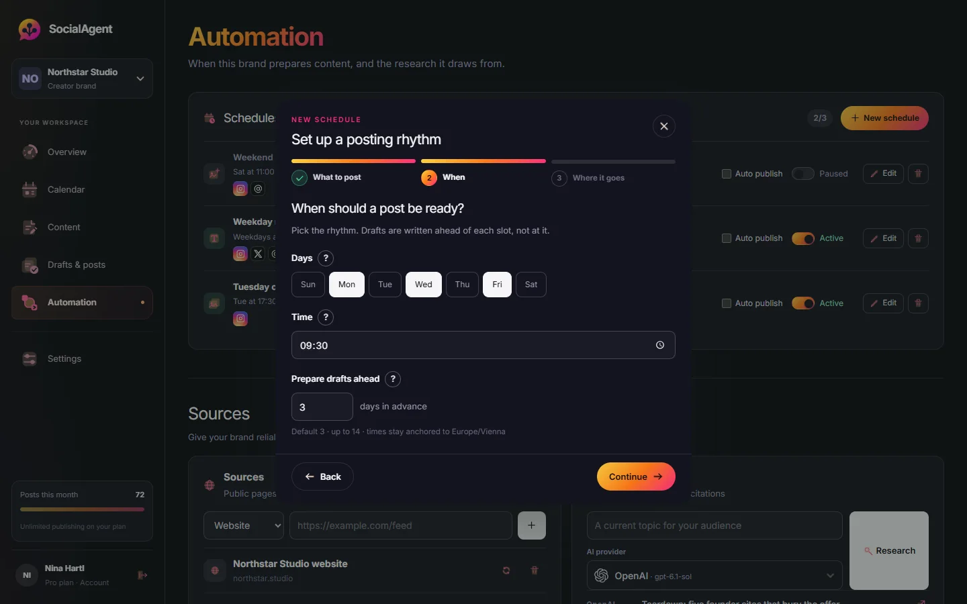The width and height of the screenshot is (967, 604).
Task: Click the New schedule button
Action: click(x=884, y=118)
